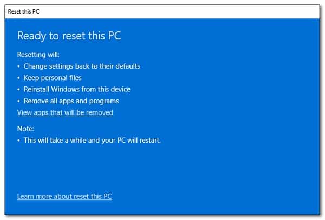
Task: Click the Note: label
Action: click(x=25, y=129)
